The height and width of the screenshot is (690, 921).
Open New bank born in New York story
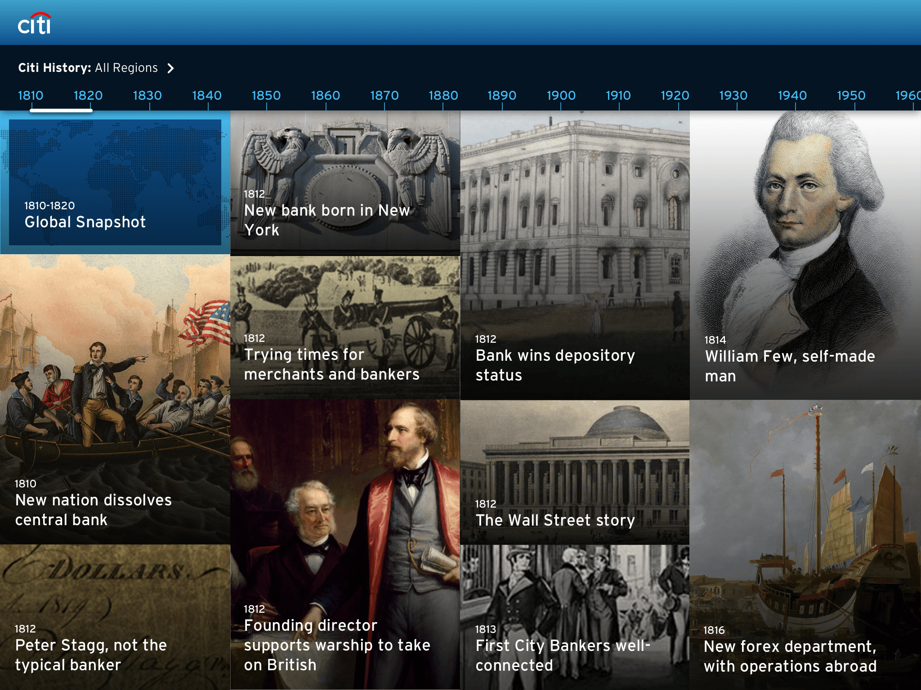click(x=345, y=183)
